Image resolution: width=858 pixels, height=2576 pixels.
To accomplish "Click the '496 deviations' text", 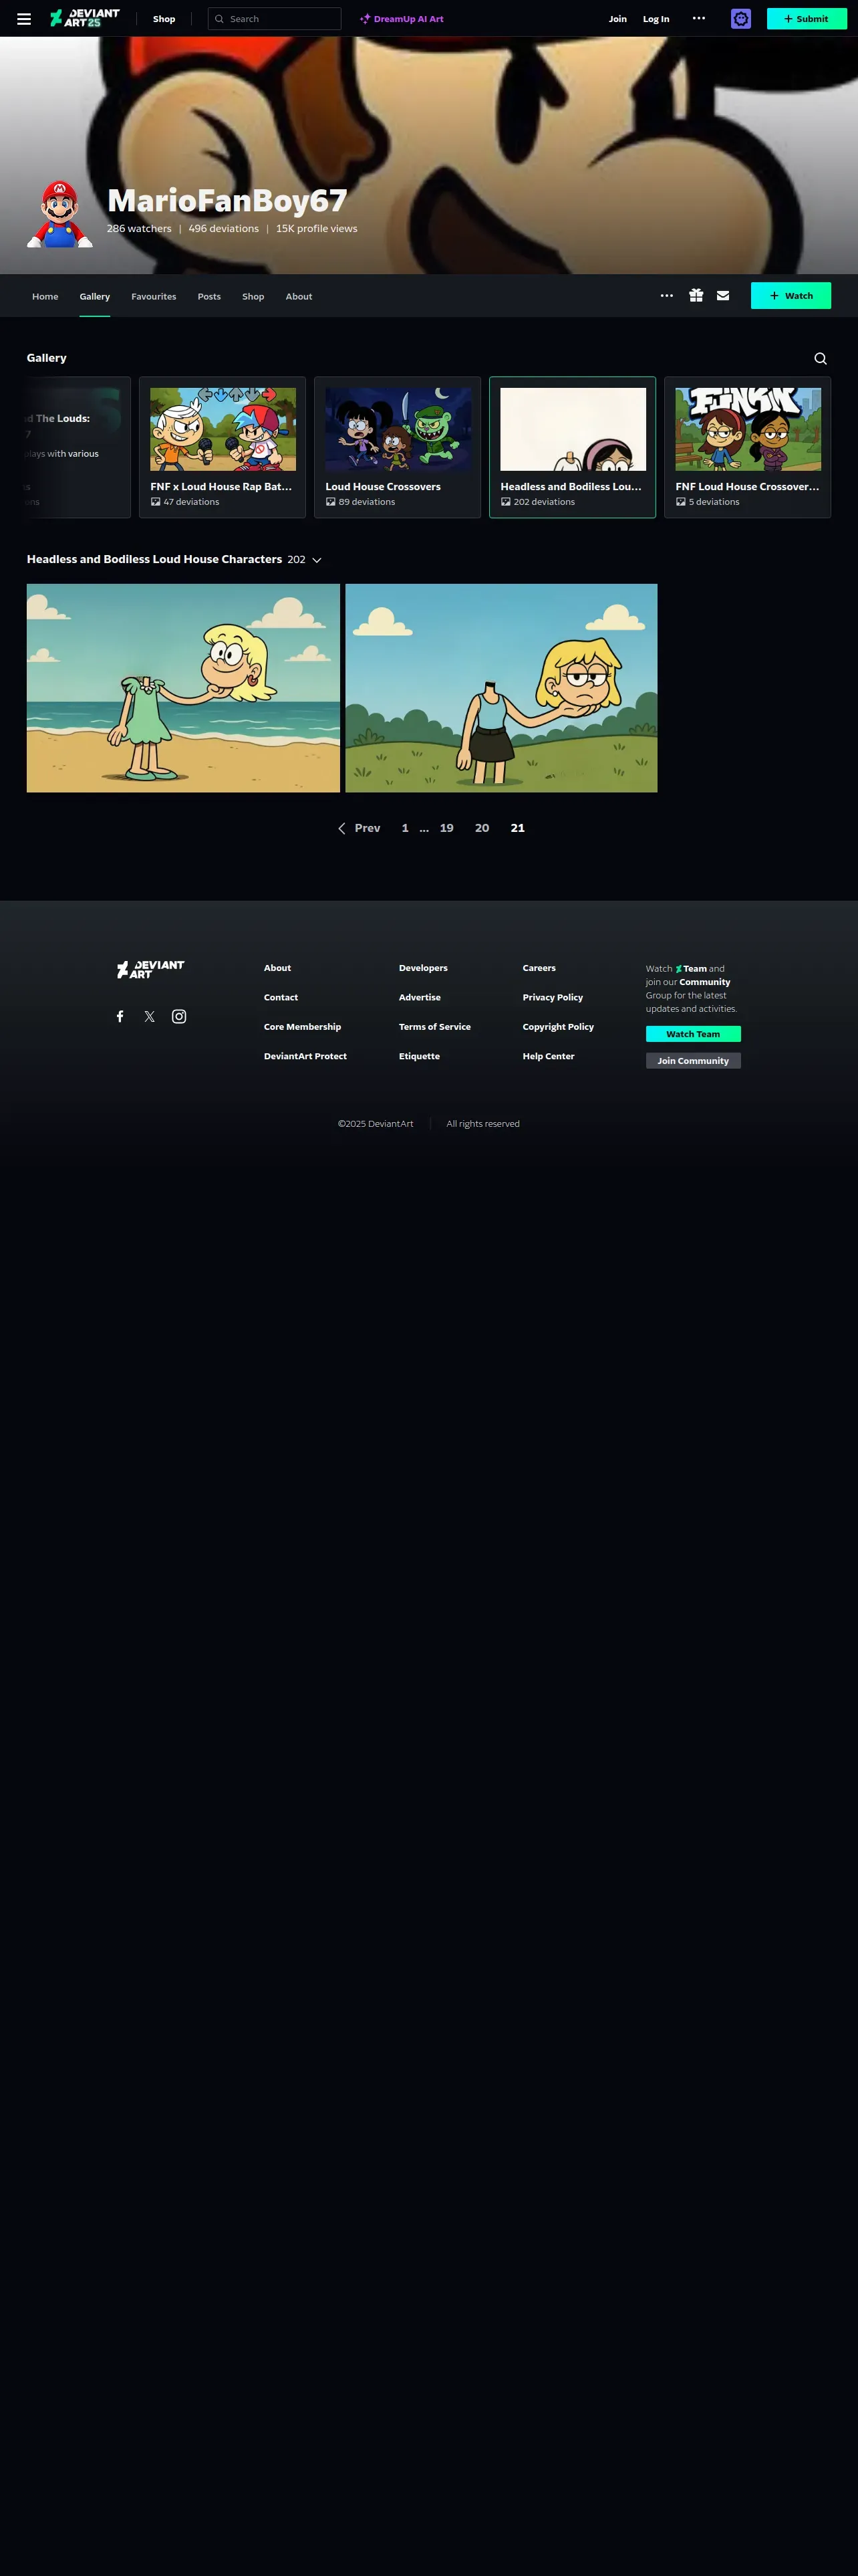I will (x=224, y=229).
